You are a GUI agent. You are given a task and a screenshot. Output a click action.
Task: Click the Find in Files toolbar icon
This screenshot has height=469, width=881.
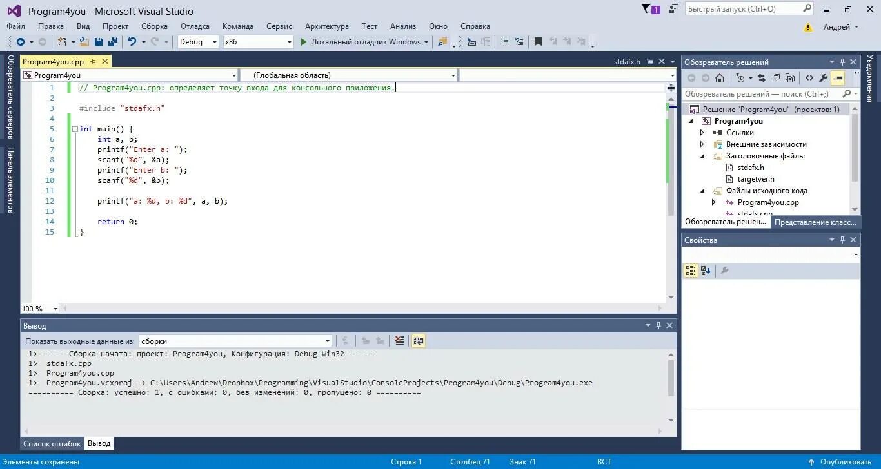(442, 42)
